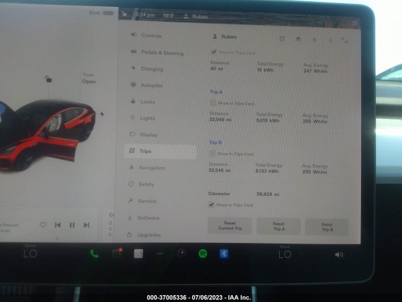
Task: Open the white card app in bottom bar
Action: pyautogui.click(x=138, y=254)
